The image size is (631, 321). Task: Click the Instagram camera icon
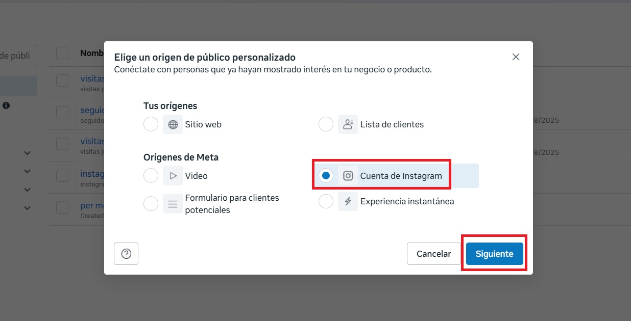[348, 176]
